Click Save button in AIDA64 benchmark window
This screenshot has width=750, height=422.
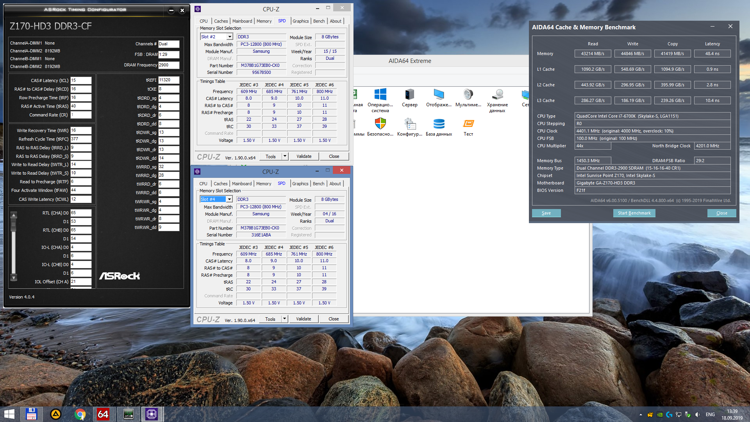(x=546, y=213)
